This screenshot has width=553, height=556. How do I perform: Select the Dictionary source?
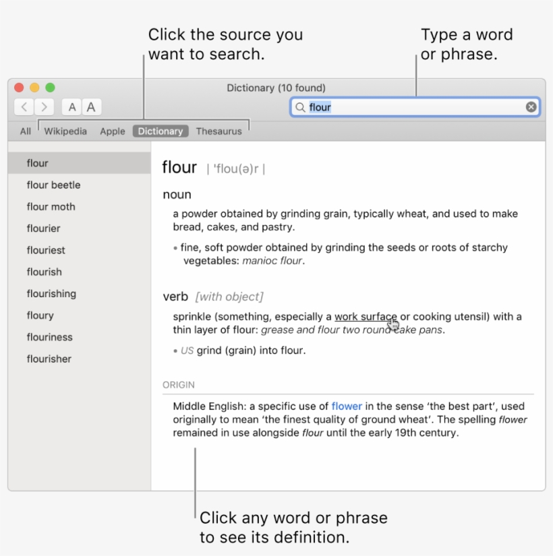pyautogui.click(x=160, y=131)
